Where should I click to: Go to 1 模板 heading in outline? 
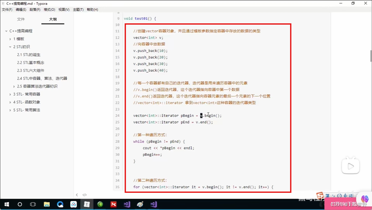[19, 39]
